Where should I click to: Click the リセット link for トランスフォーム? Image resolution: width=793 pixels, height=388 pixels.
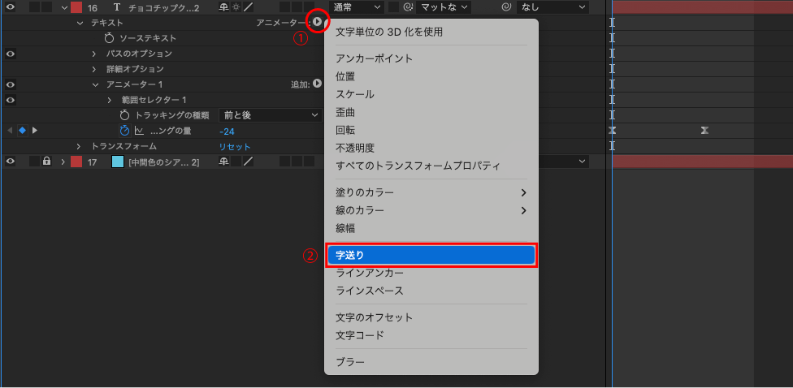point(235,146)
